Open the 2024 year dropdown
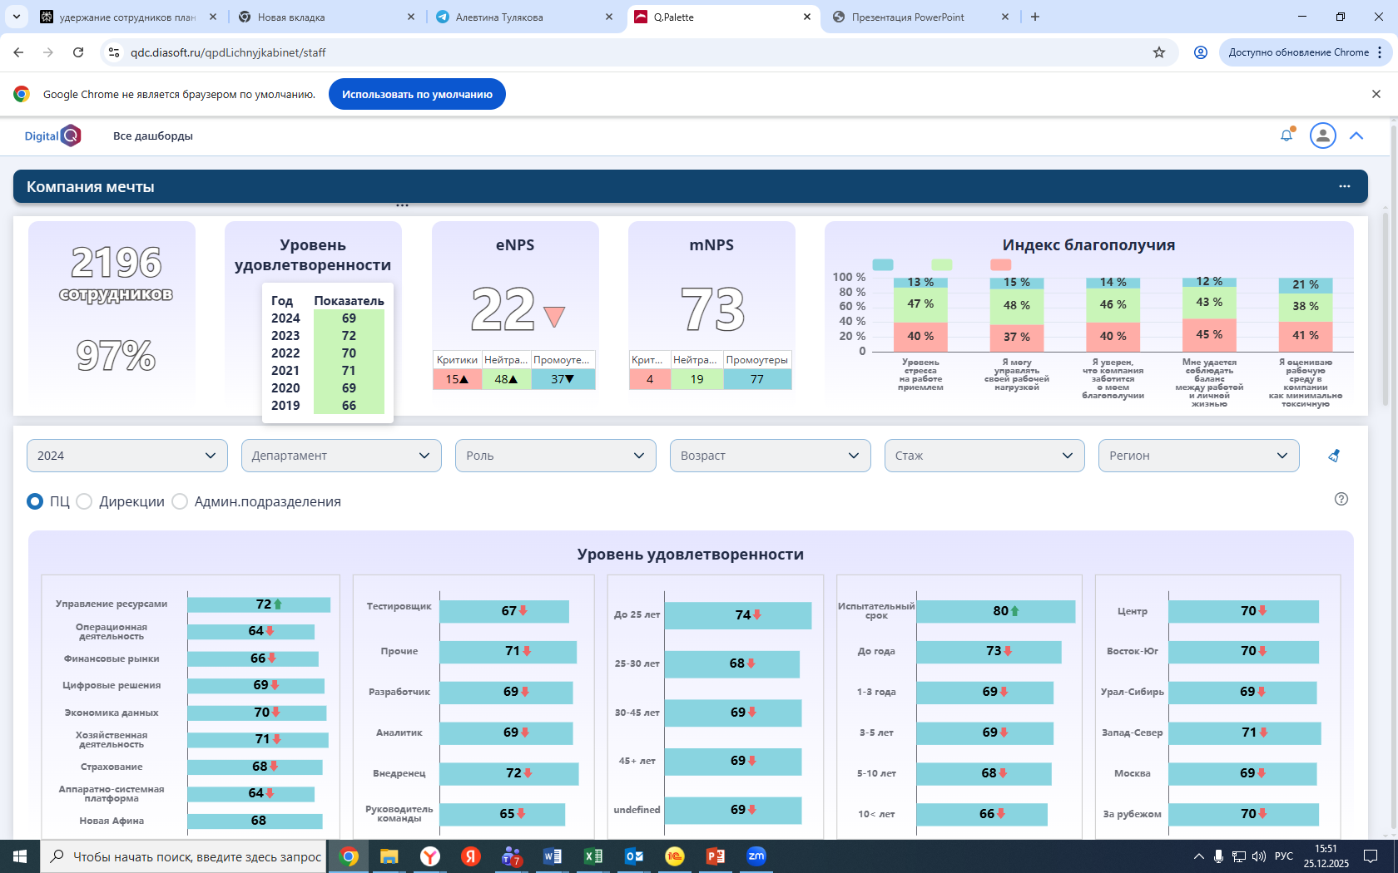Screen dimensions: 1398x873 [127, 456]
